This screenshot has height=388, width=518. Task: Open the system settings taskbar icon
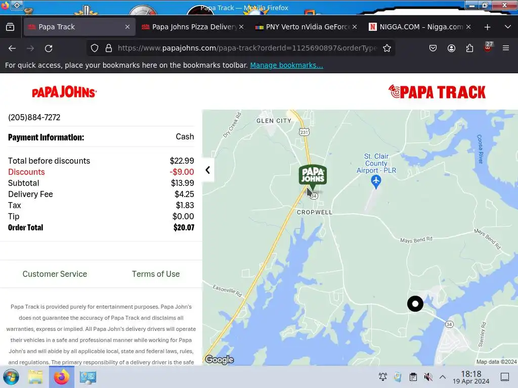pos(88,377)
